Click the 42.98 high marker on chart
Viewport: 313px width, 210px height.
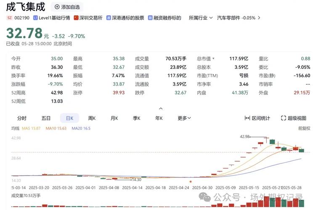coord(245,136)
